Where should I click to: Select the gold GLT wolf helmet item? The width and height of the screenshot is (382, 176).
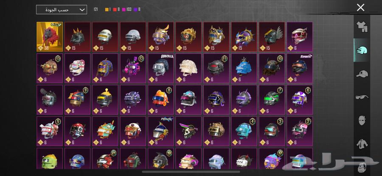coord(50,37)
